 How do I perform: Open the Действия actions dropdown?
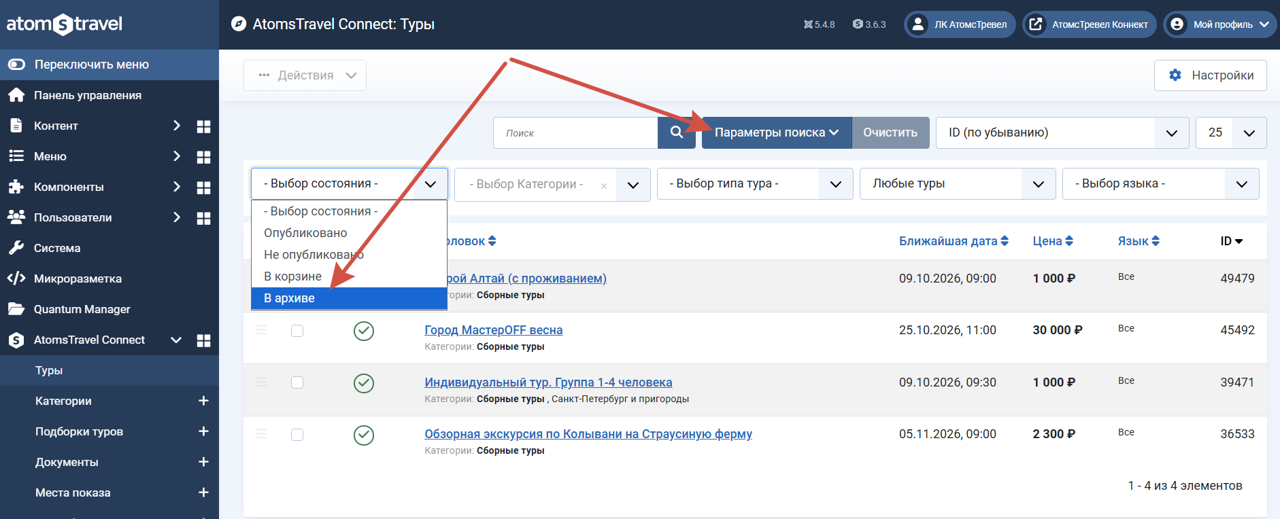[305, 75]
